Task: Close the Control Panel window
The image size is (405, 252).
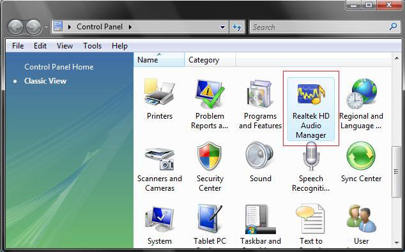Action: (x=389, y=5)
